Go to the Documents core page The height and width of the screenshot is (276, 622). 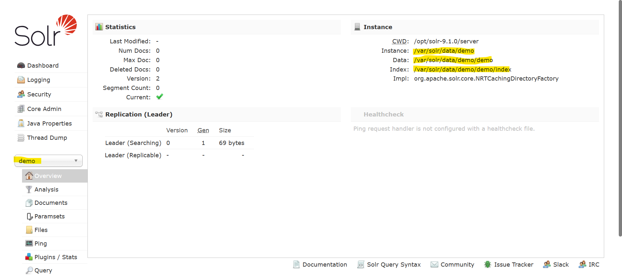point(55,203)
